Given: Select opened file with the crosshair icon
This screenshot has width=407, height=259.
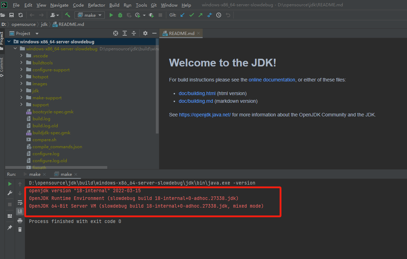Looking at the screenshot, I should 116,33.
